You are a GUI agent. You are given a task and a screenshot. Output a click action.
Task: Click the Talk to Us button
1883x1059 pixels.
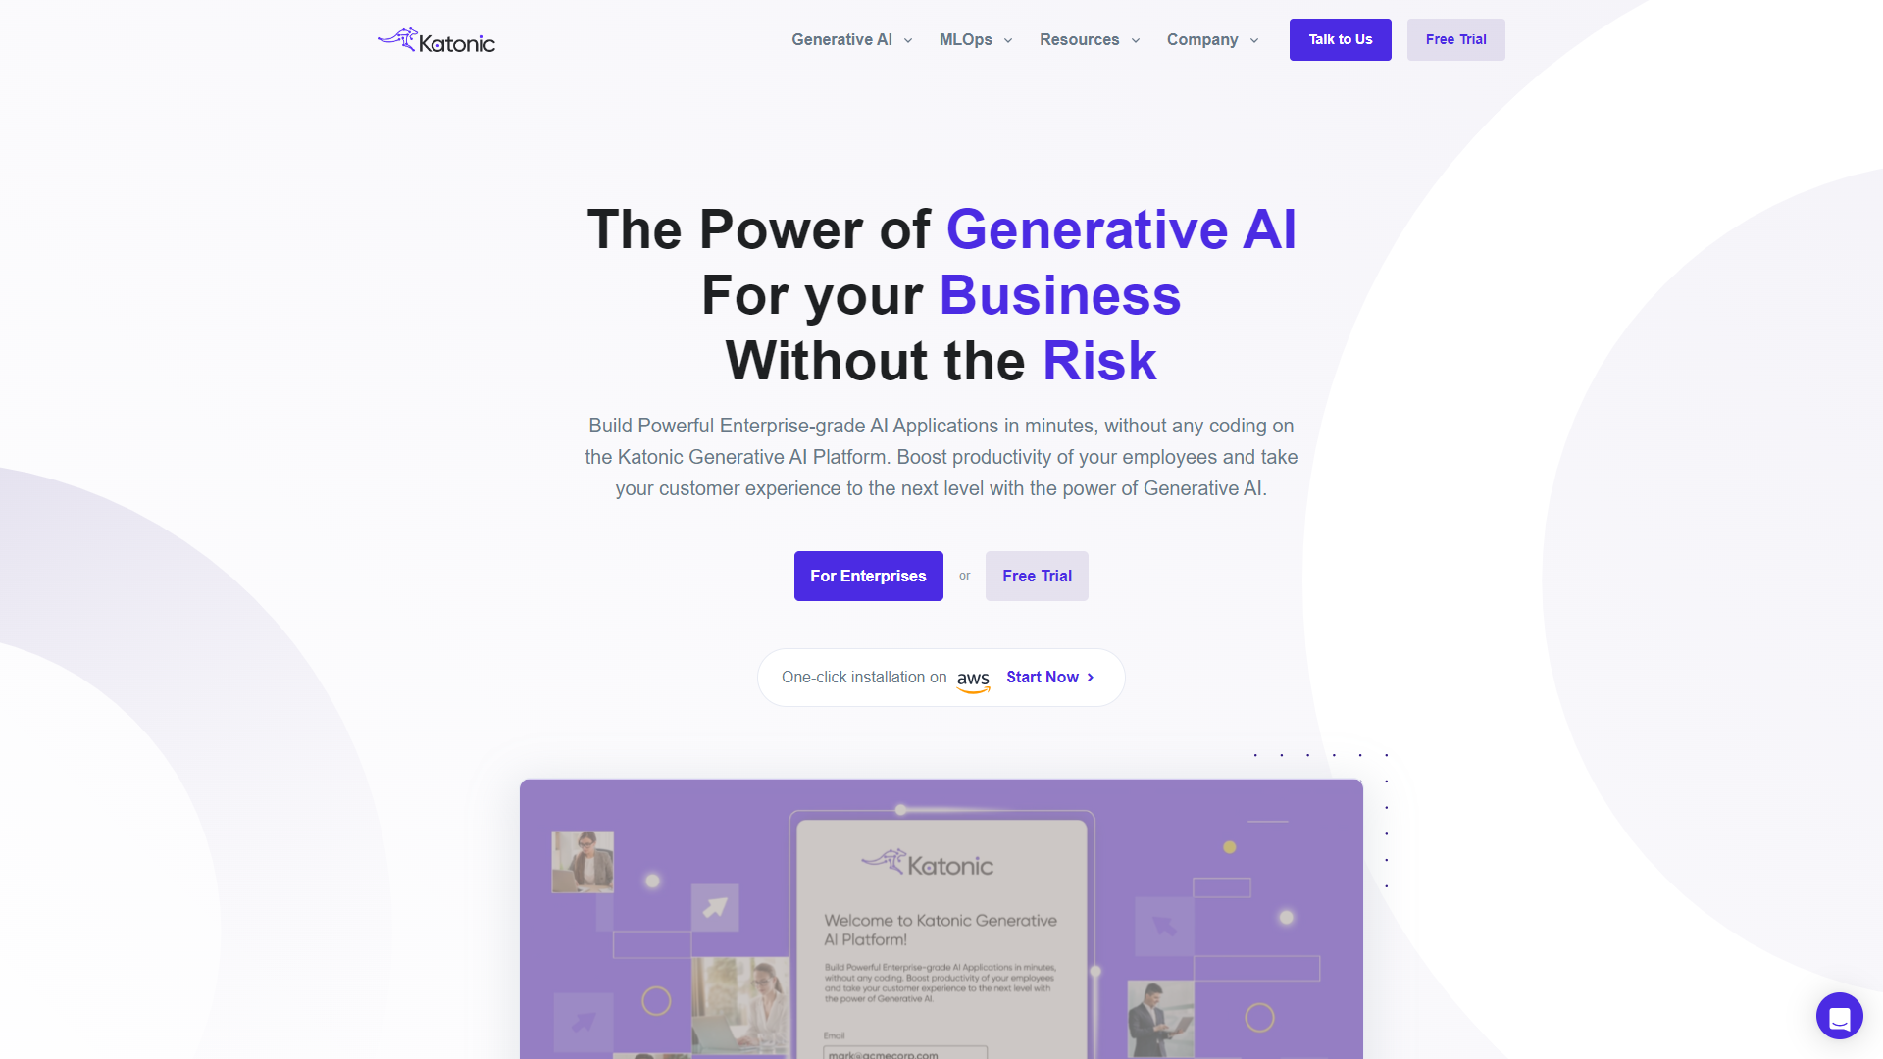(x=1340, y=39)
